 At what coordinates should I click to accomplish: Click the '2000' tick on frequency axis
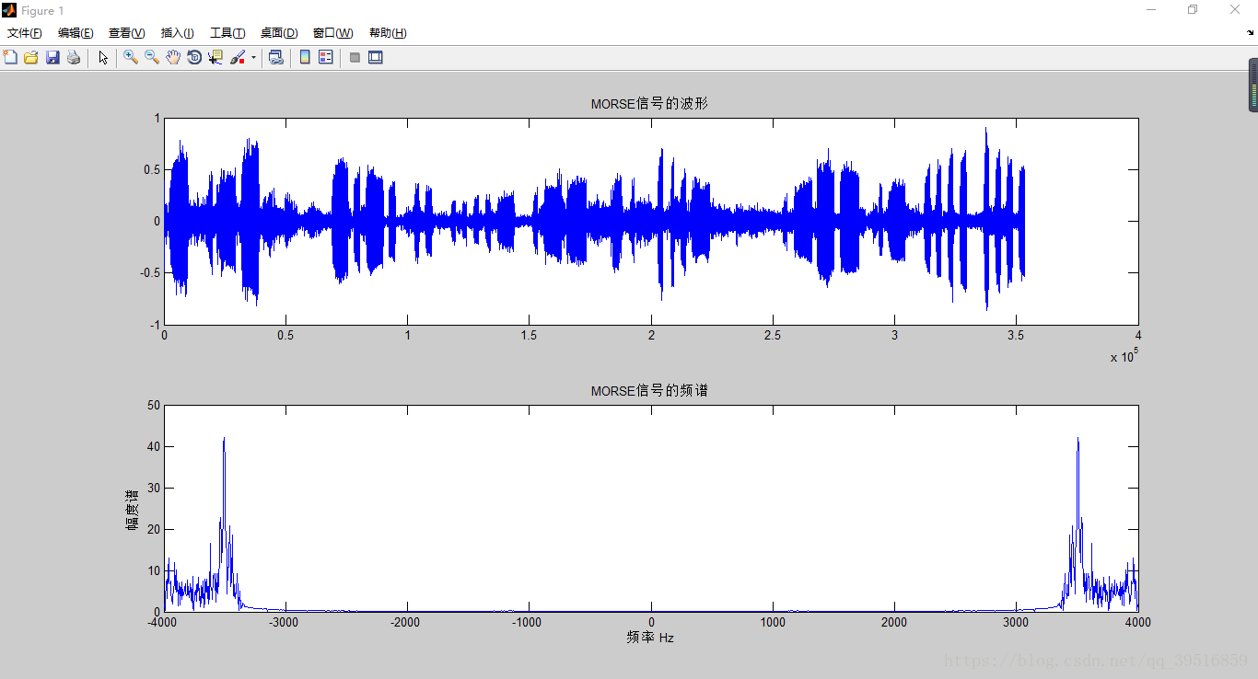tap(894, 622)
